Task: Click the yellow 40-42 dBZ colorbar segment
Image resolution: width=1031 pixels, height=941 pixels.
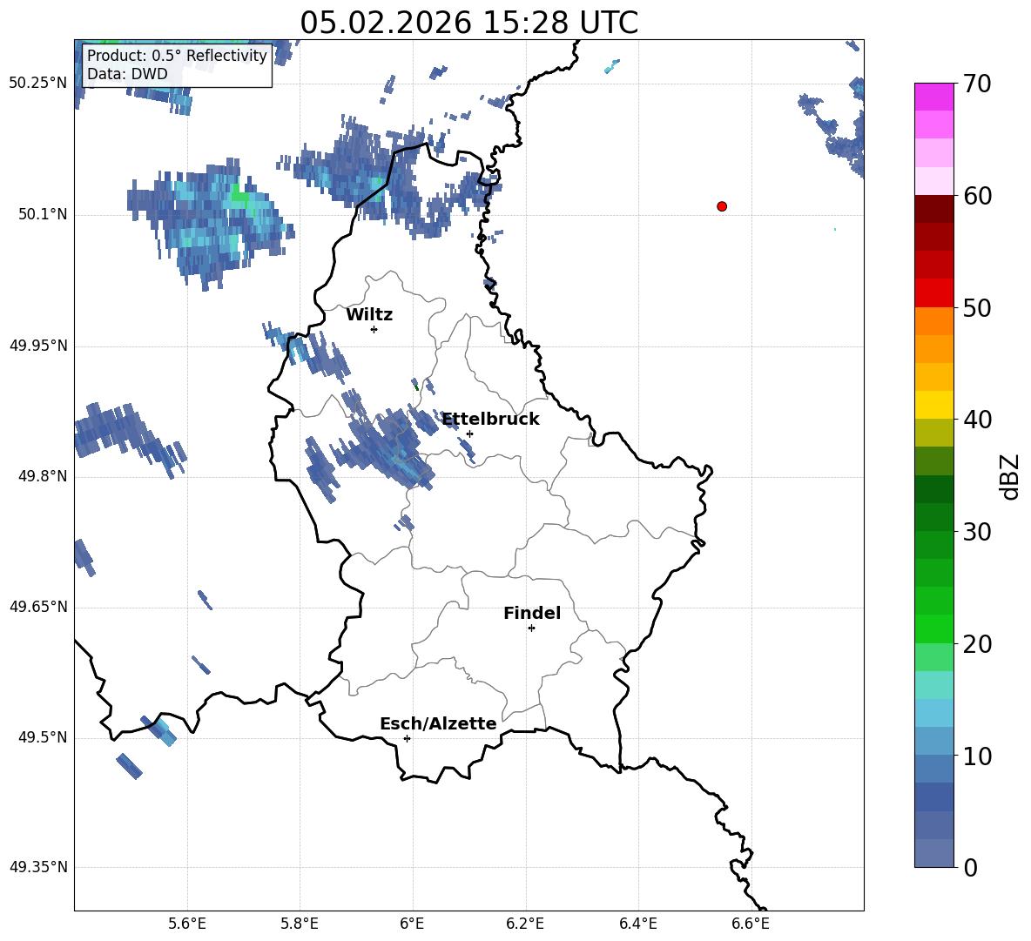Action: [934, 405]
